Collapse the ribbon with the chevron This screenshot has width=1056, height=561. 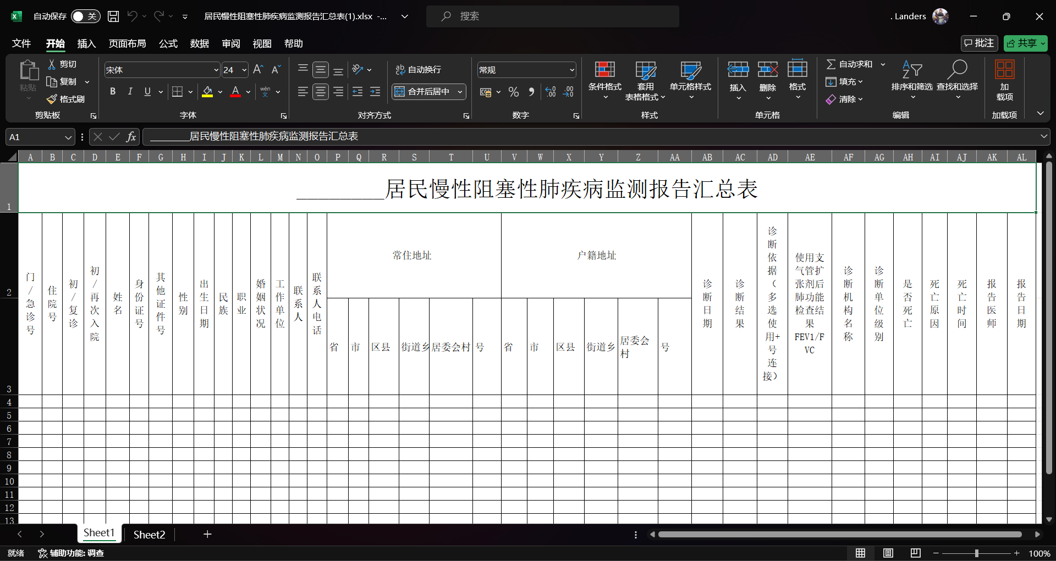1040,113
